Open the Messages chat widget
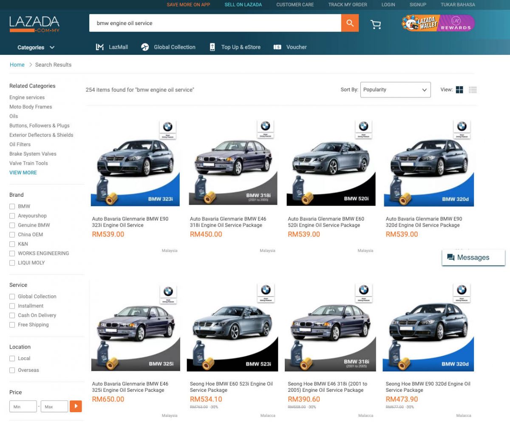510x422 pixels. pyautogui.click(x=473, y=258)
